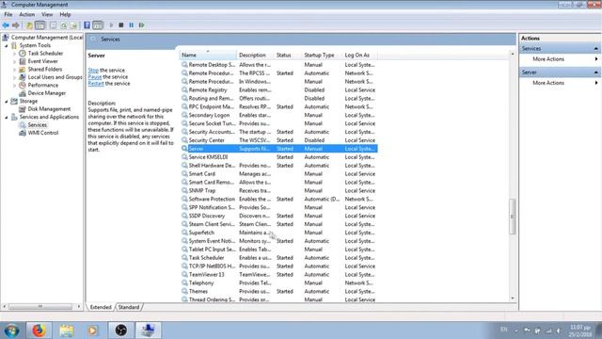This screenshot has width=602, height=339.
Task: Collapse the Services section in Actions pane
Action: pos(595,49)
